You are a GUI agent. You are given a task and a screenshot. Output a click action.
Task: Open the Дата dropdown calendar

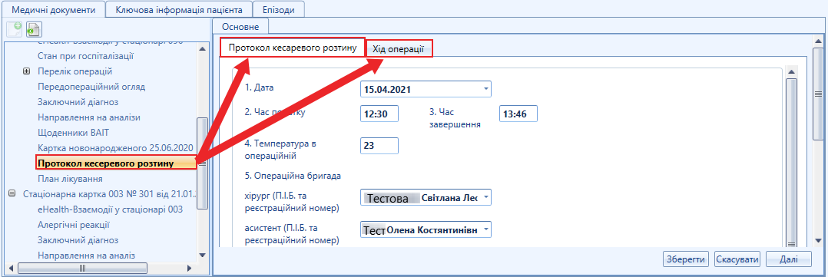click(x=485, y=89)
